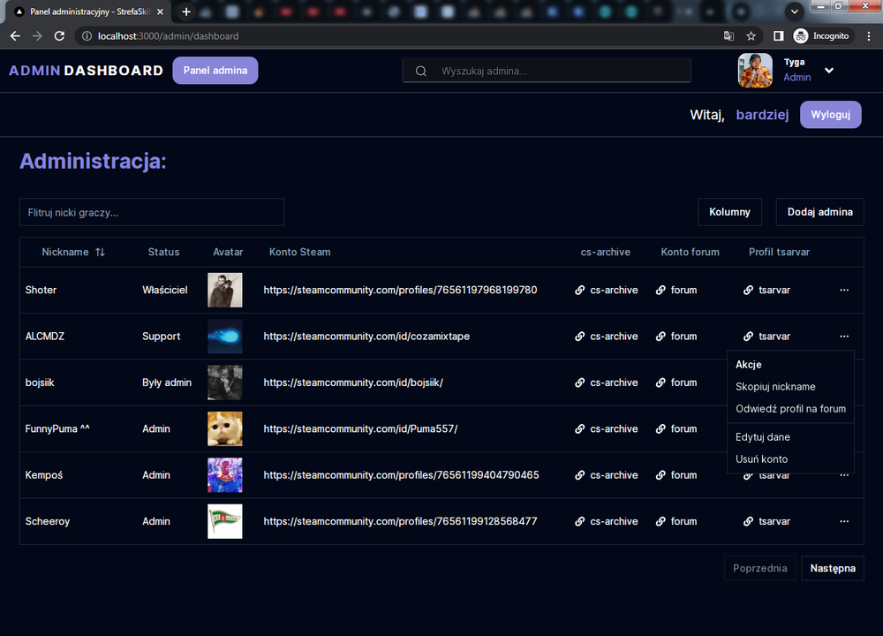Click the Wyloguj button

[x=831, y=114]
